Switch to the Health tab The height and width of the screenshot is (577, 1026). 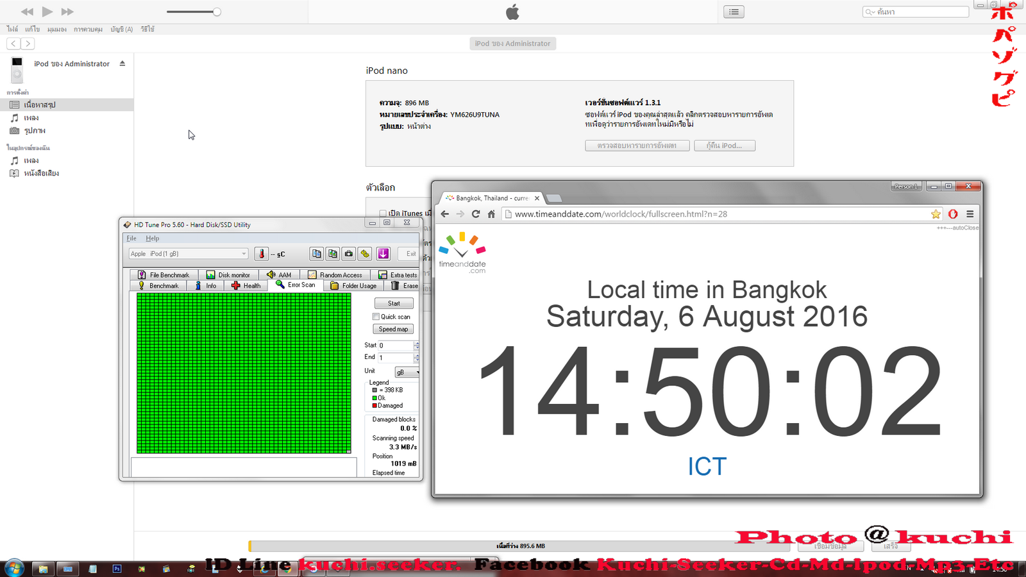point(246,286)
